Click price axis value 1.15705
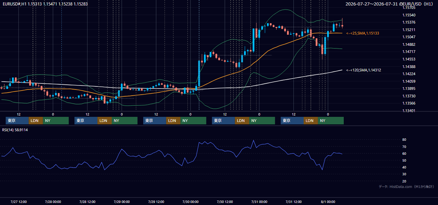The image size is (438, 205). (x=409, y=8)
